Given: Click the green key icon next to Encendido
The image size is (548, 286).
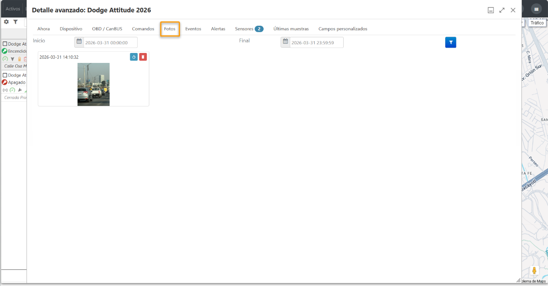Looking at the screenshot, I should point(5,51).
